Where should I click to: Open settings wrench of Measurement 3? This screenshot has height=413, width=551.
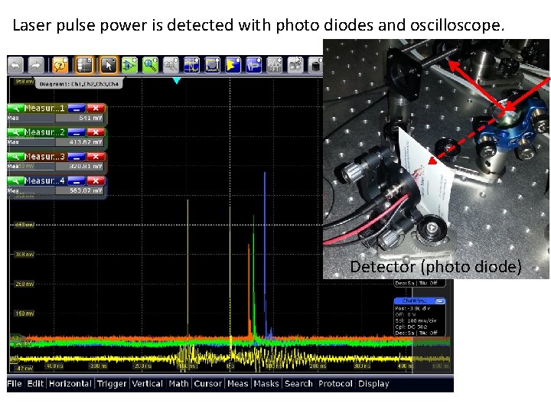coord(15,157)
